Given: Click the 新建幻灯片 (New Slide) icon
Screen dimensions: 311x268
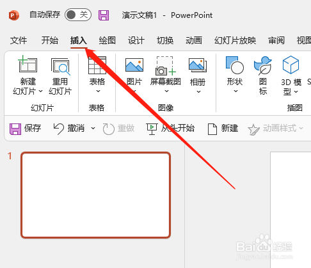Looking at the screenshot, I should (x=28, y=65).
